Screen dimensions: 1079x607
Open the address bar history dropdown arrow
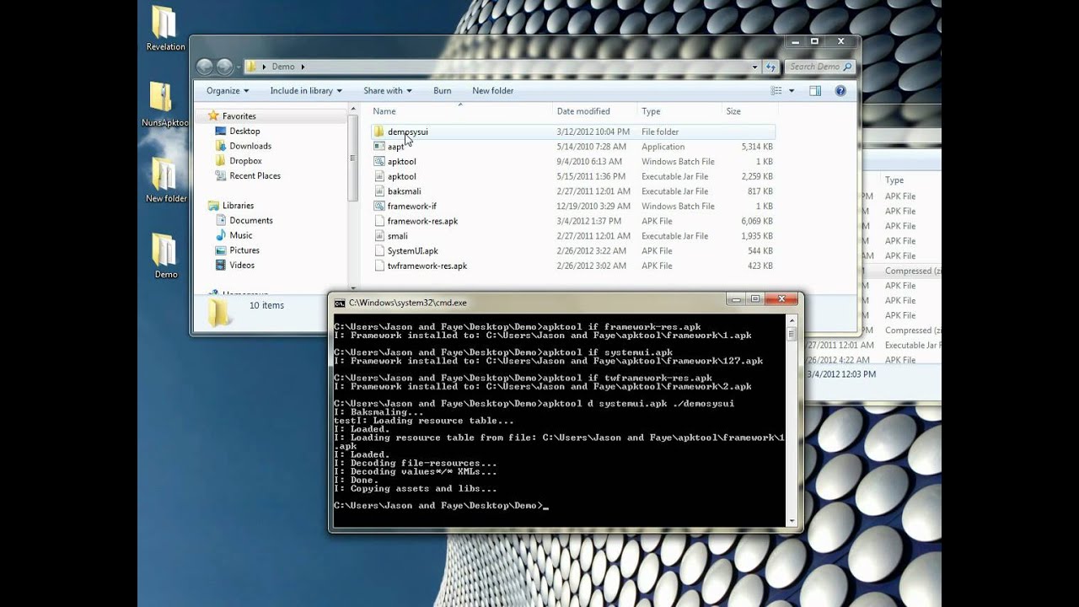click(754, 67)
